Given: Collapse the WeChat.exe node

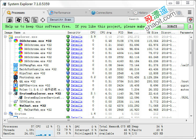Looking at the screenshot, I should (x=10, y=106).
